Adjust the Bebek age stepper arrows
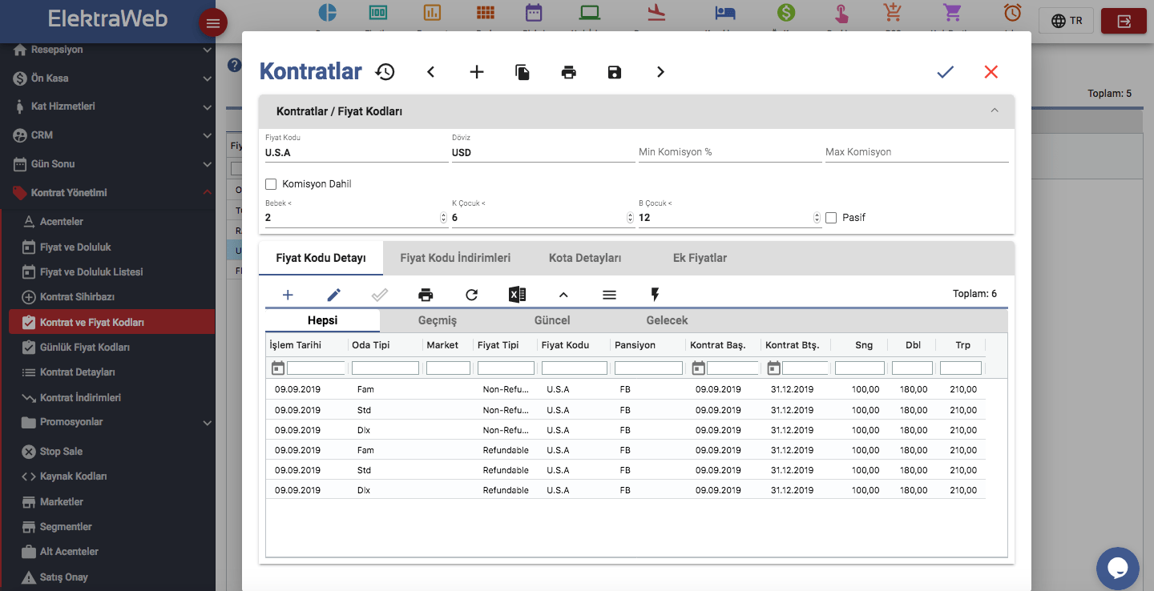The width and height of the screenshot is (1154, 591). pyautogui.click(x=444, y=218)
